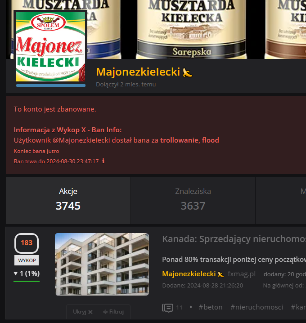The width and height of the screenshot is (306, 323).
Task: Click the blue bar under avatar
Action: [x=51, y=85]
